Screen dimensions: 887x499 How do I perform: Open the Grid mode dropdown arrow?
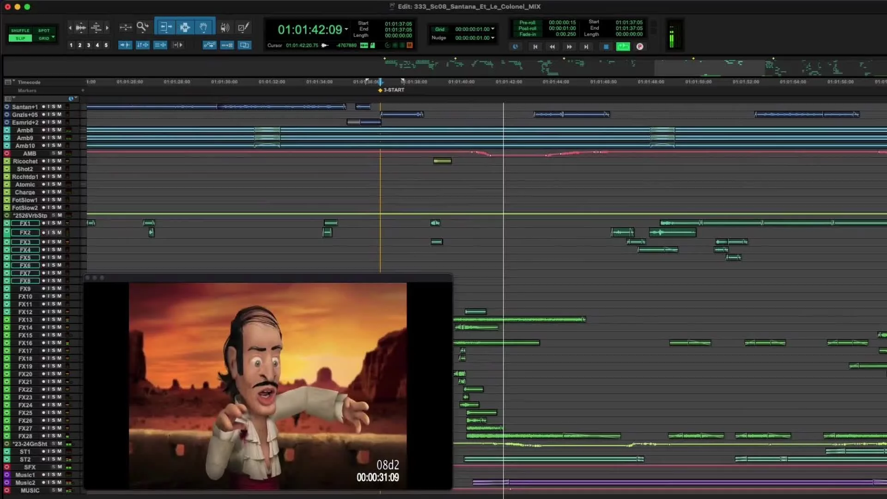(53, 37)
